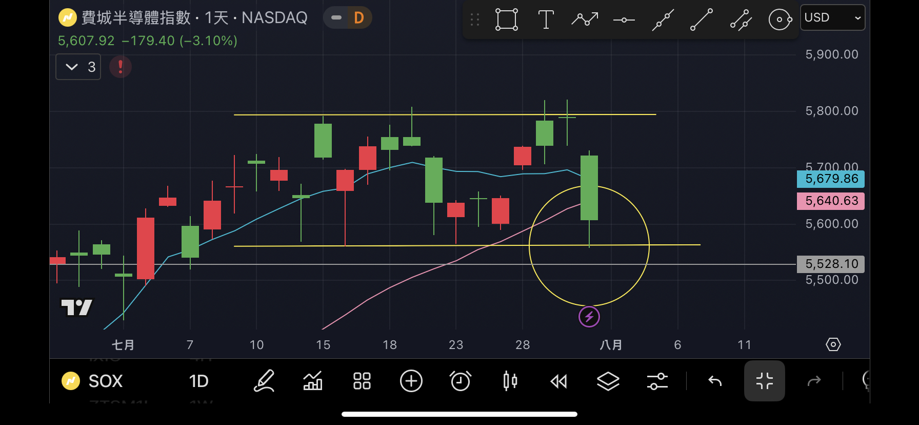The image size is (919, 425).
Task: Start bar replay with the rewind icon
Action: pyautogui.click(x=558, y=381)
